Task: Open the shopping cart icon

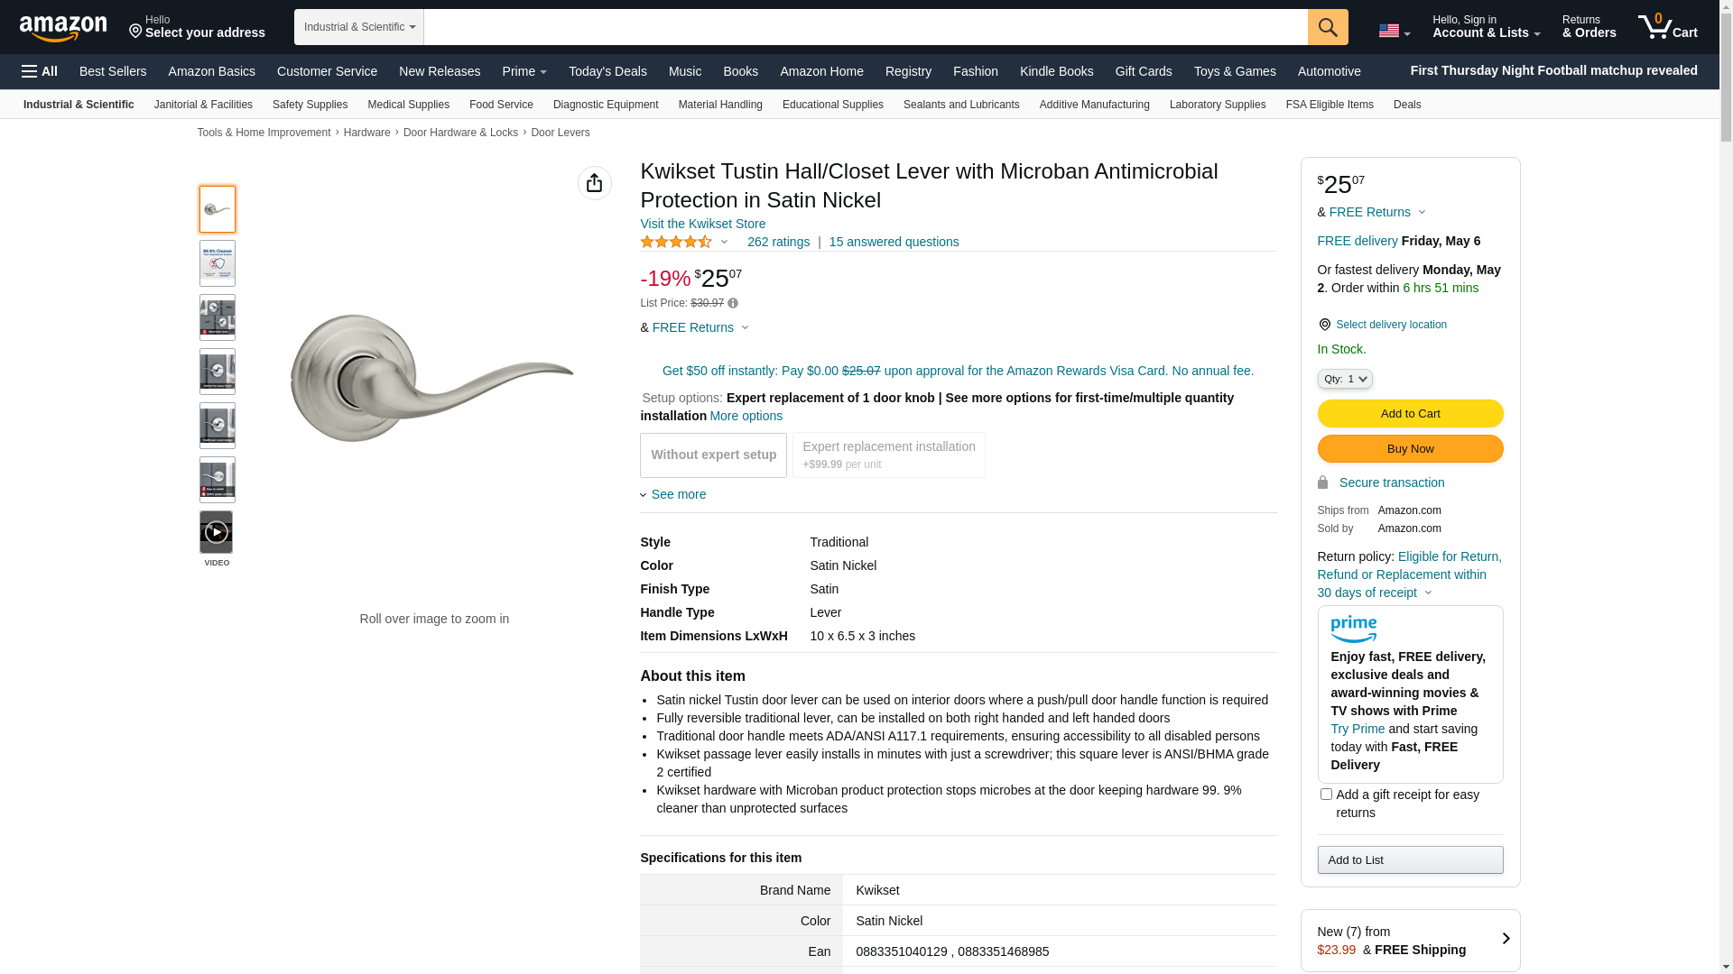Action: (1666, 27)
